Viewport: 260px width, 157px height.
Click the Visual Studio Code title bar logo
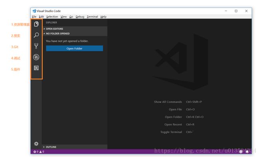tap(34, 11)
